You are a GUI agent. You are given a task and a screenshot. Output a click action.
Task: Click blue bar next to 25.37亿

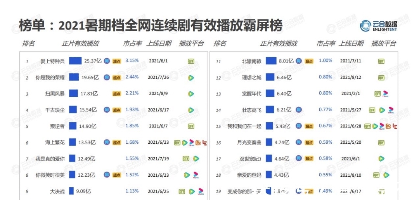[x=75, y=61]
